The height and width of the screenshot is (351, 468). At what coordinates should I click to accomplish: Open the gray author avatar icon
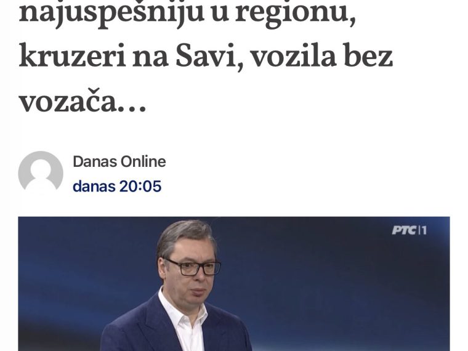41,173
